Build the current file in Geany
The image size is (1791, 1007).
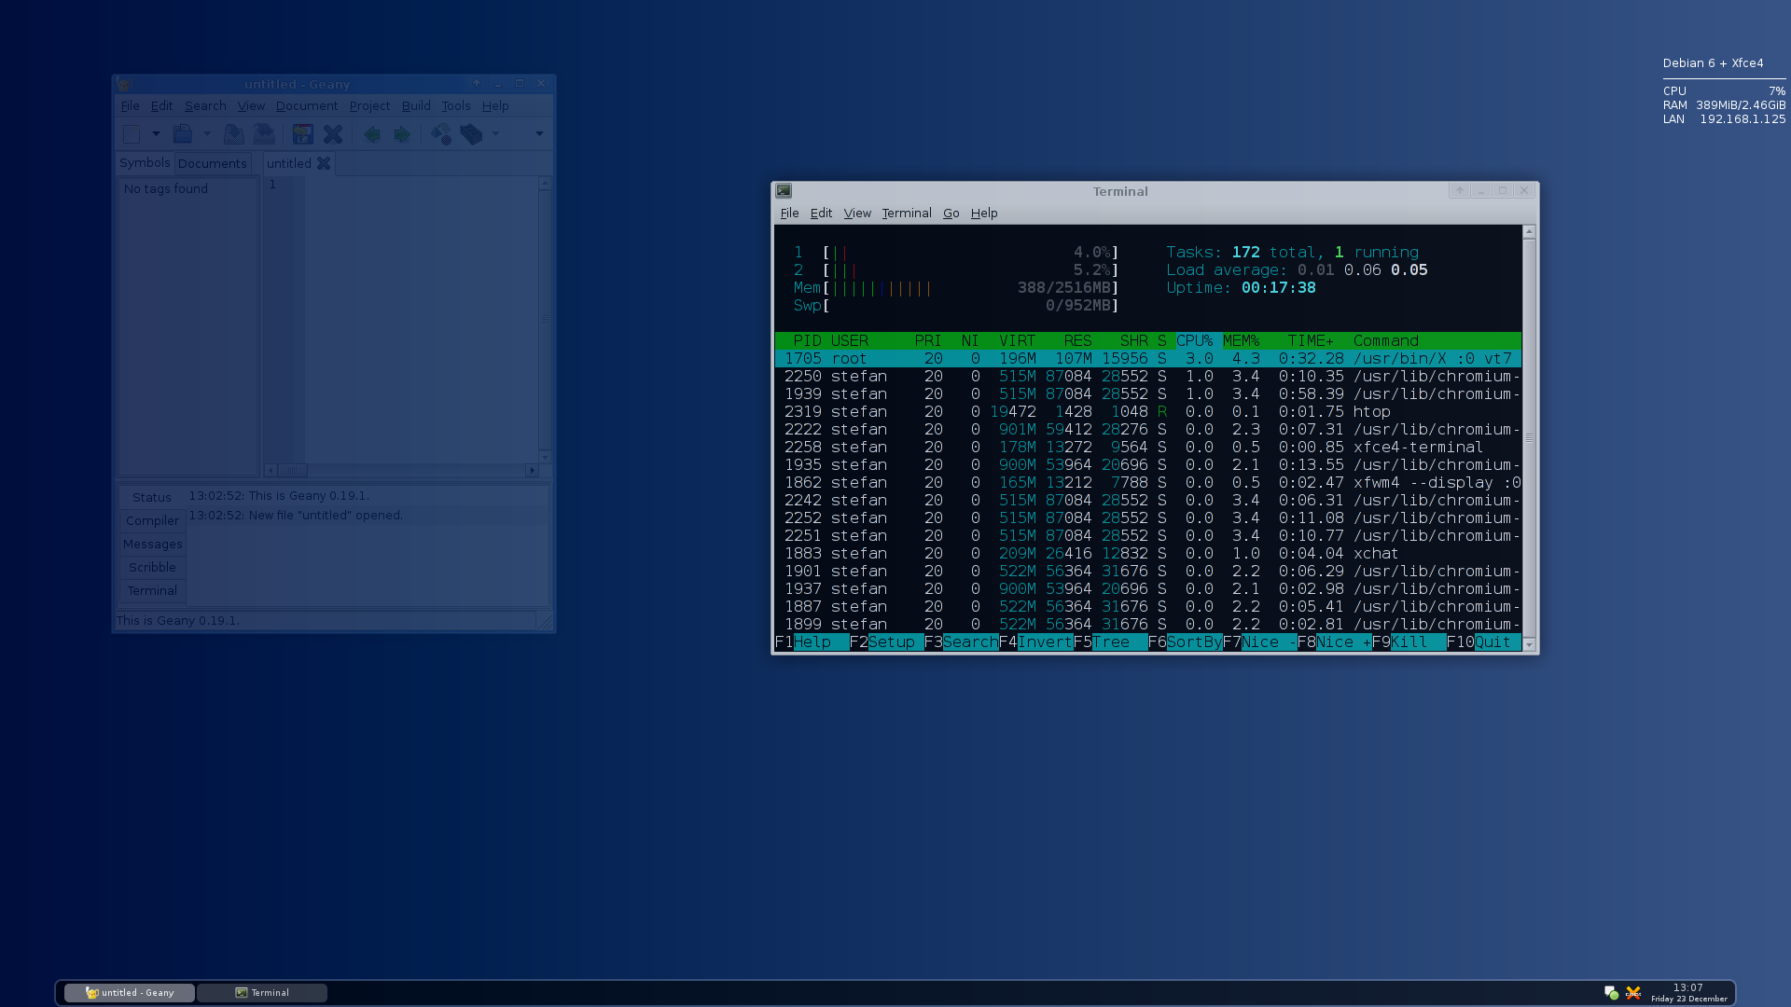click(471, 134)
